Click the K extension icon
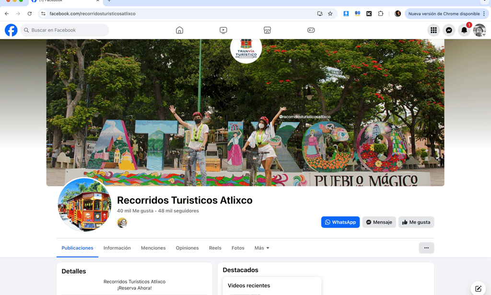The image size is (491, 295). [x=369, y=13]
